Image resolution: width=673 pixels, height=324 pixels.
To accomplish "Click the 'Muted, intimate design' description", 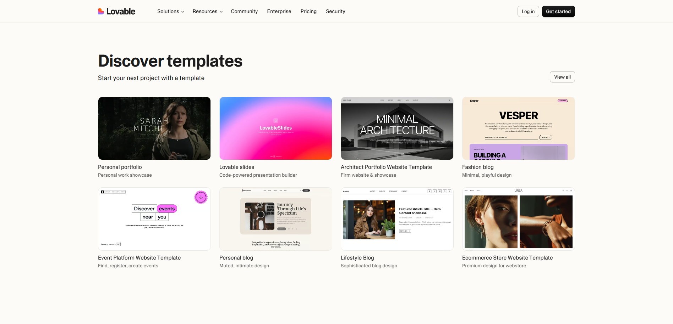I will point(244,266).
